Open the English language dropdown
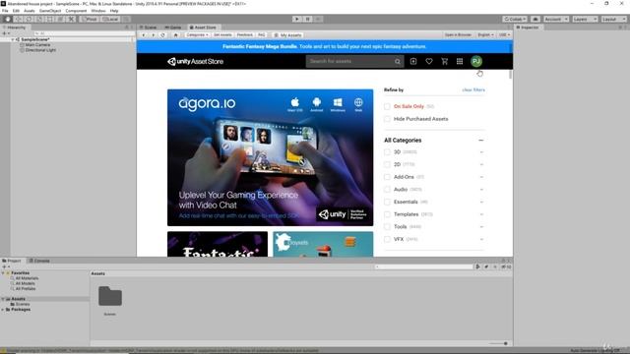 (485, 35)
